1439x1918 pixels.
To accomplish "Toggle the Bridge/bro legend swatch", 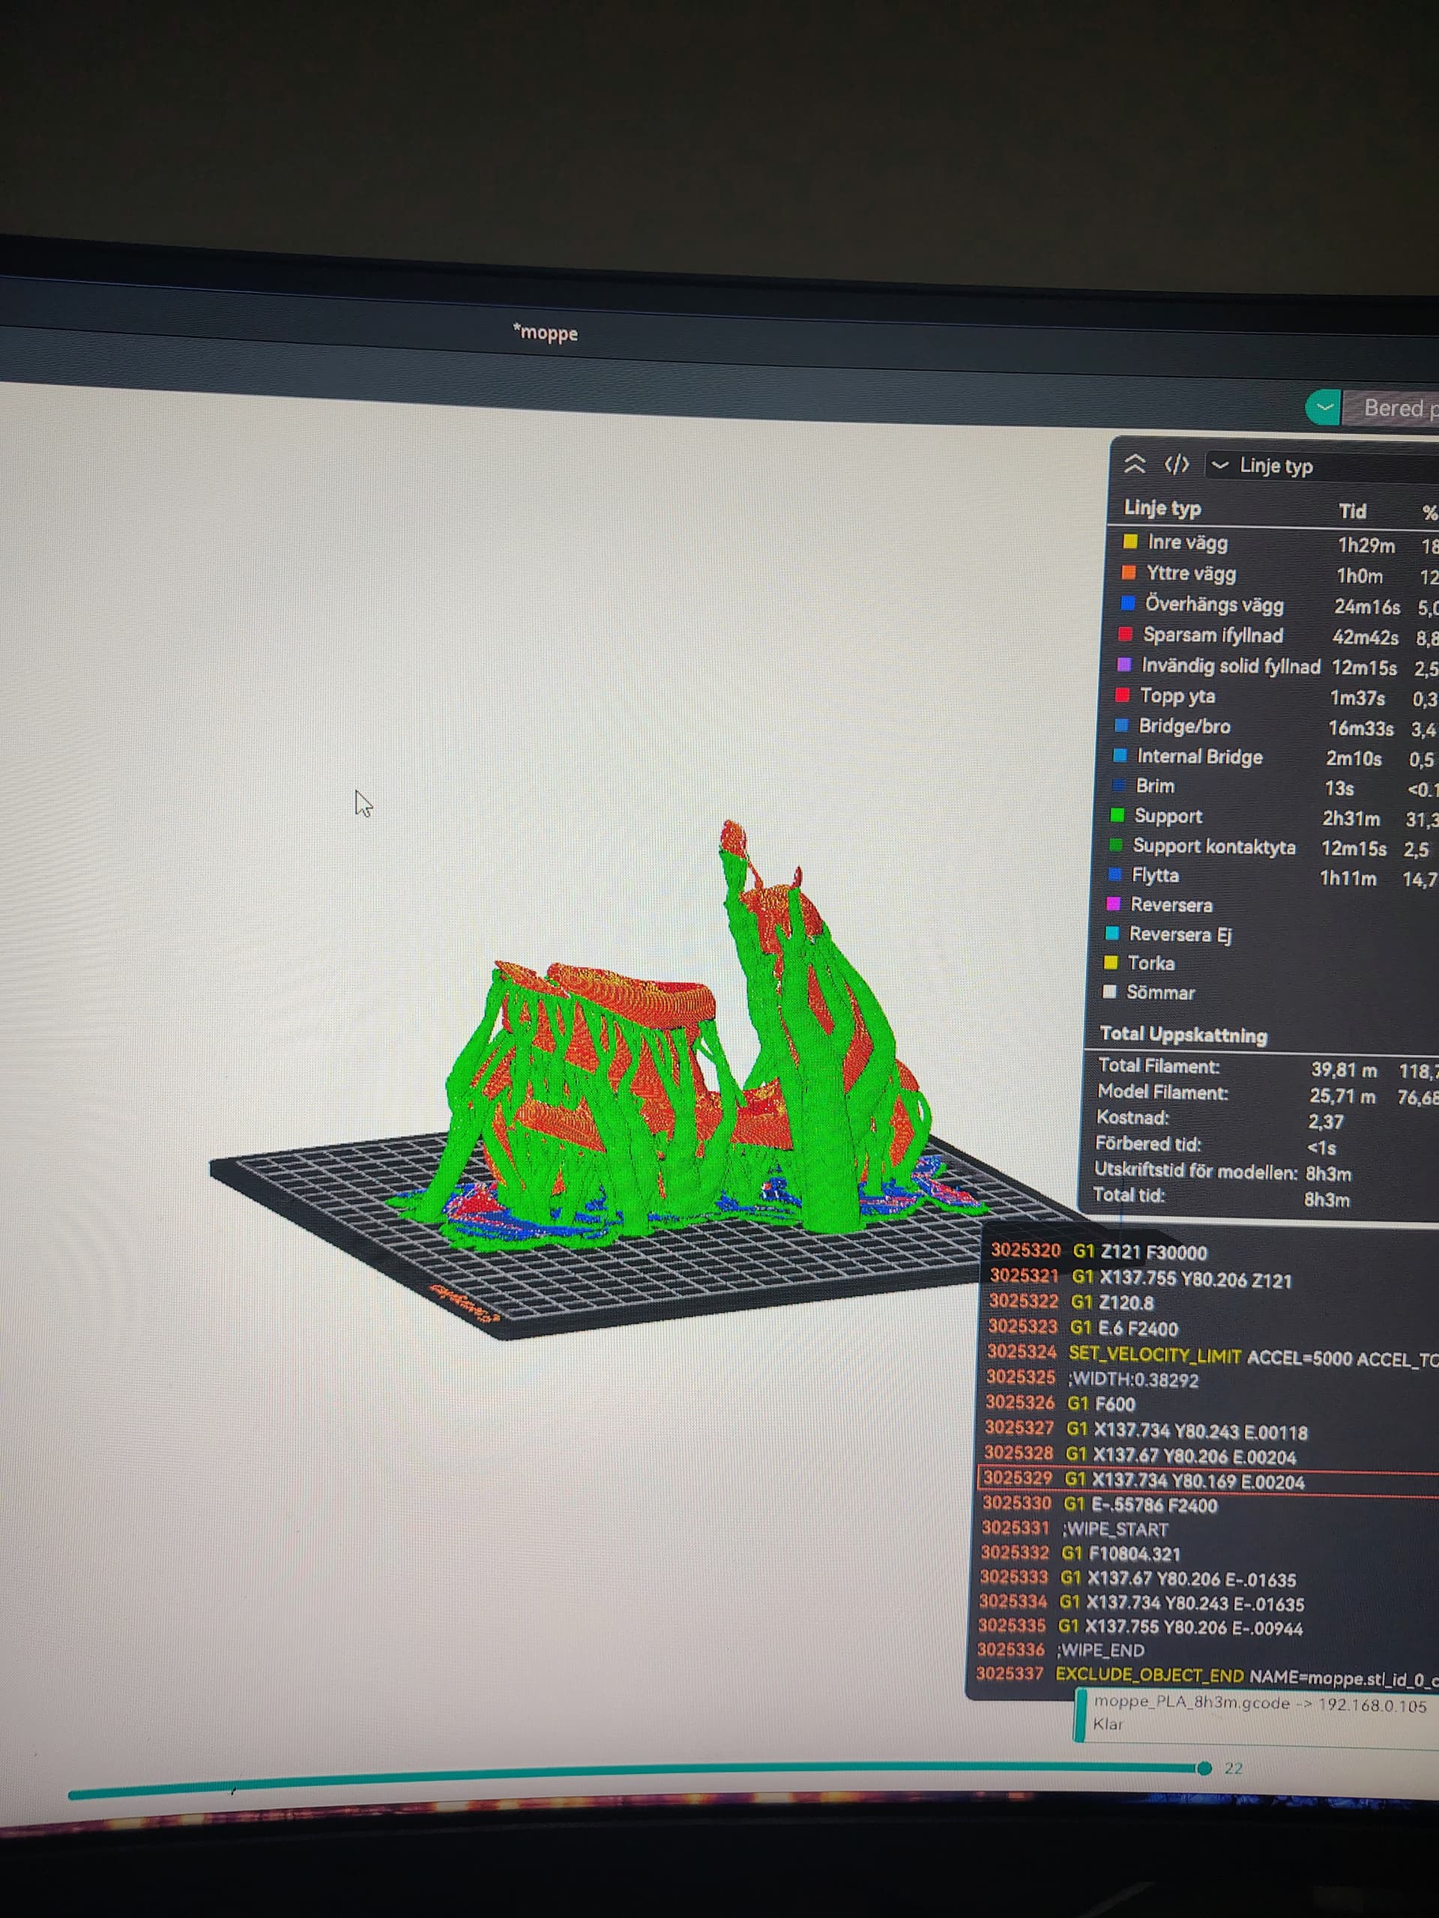I will pyautogui.click(x=1121, y=725).
